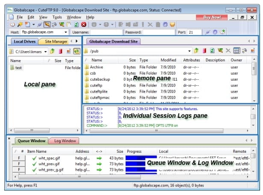Click the blue ring icon beside Port field
The height and width of the screenshot is (195, 263).
tap(215, 32)
